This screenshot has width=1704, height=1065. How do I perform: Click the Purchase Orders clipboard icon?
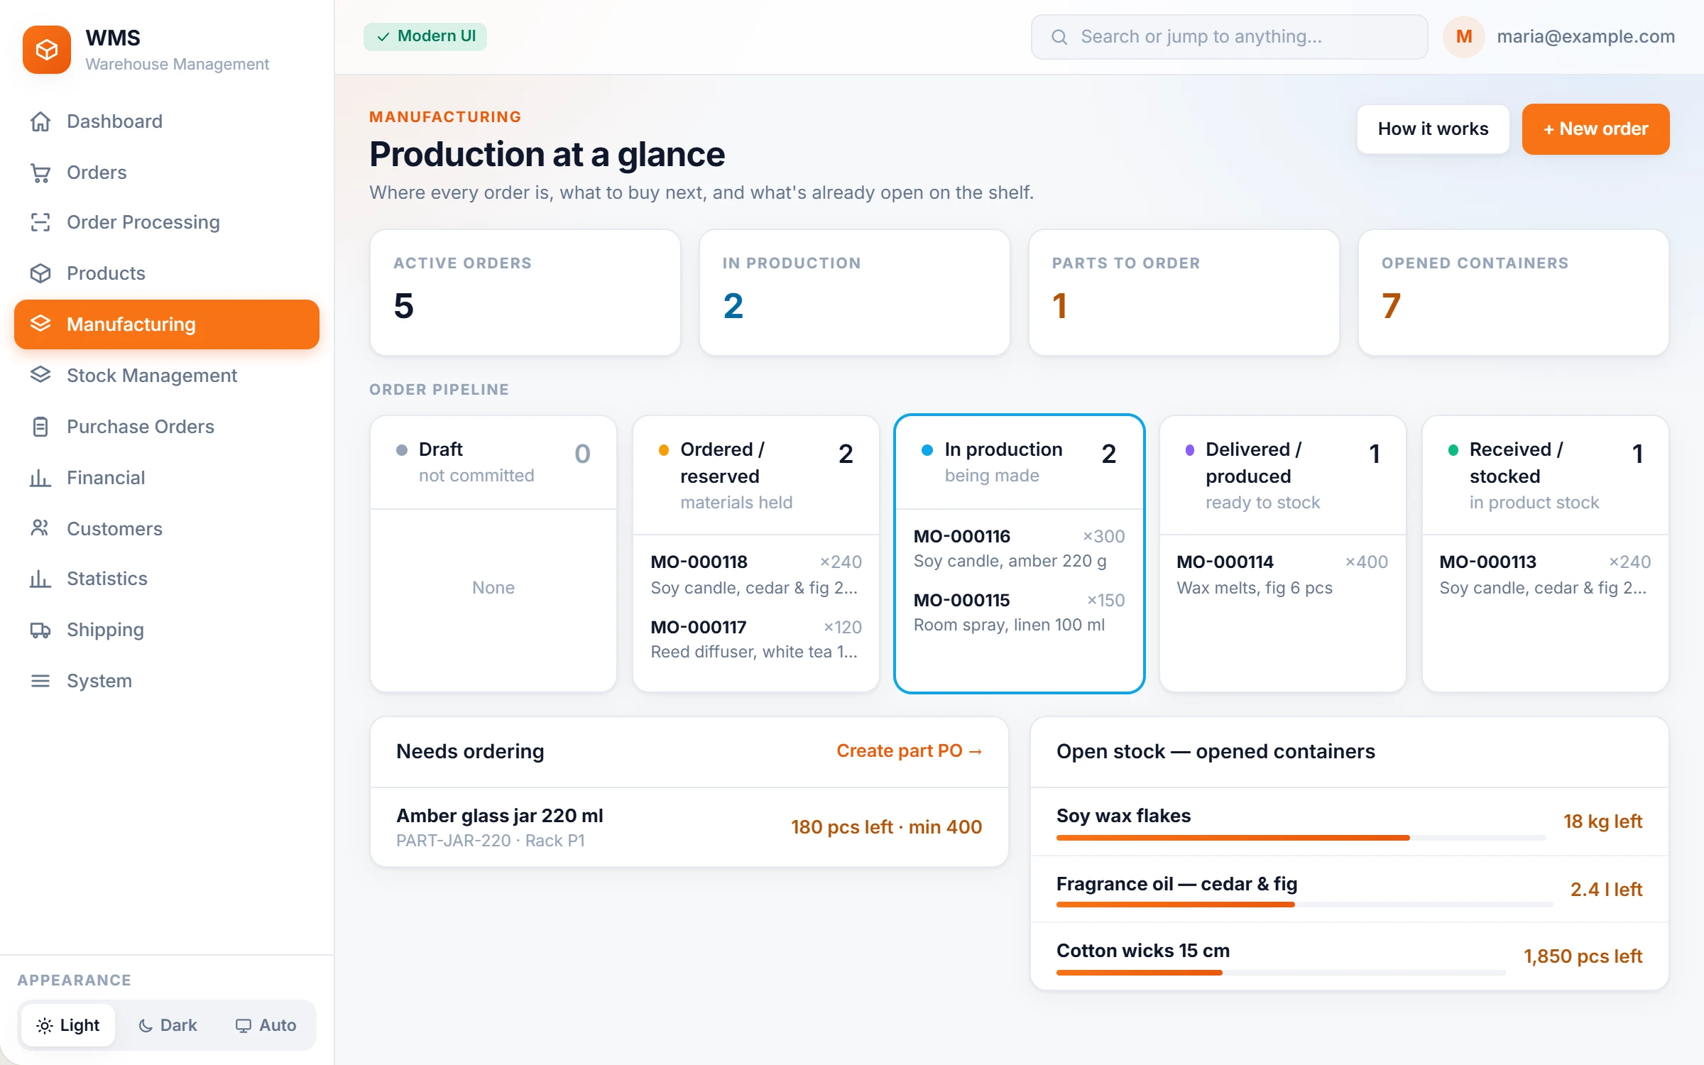40,427
